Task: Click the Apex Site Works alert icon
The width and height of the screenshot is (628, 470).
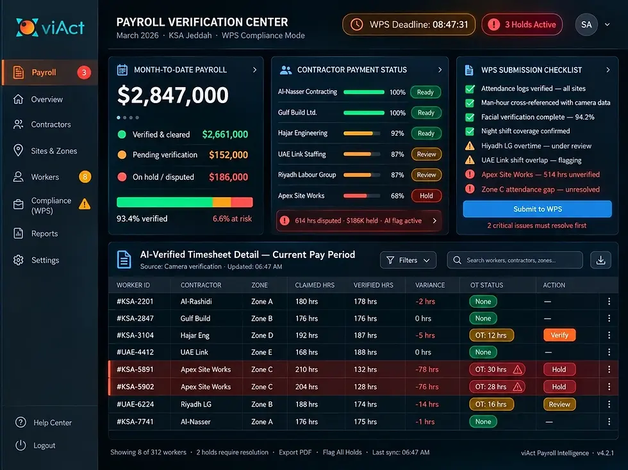Action: (x=470, y=175)
